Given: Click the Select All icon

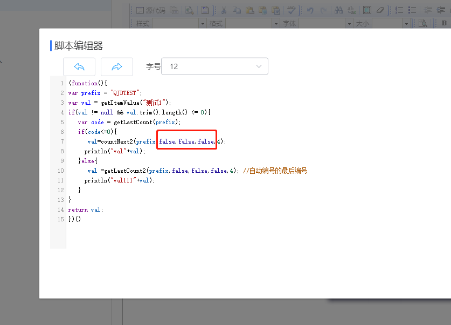Looking at the screenshot, I should click(367, 10).
